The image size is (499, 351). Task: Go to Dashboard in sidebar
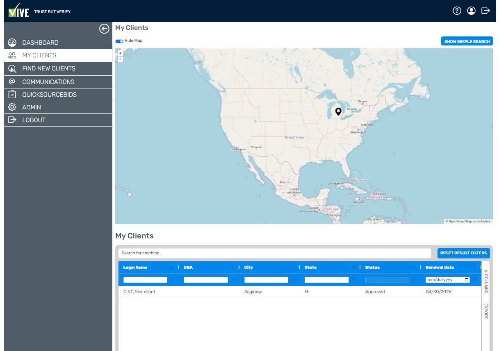click(x=58, y=43)
